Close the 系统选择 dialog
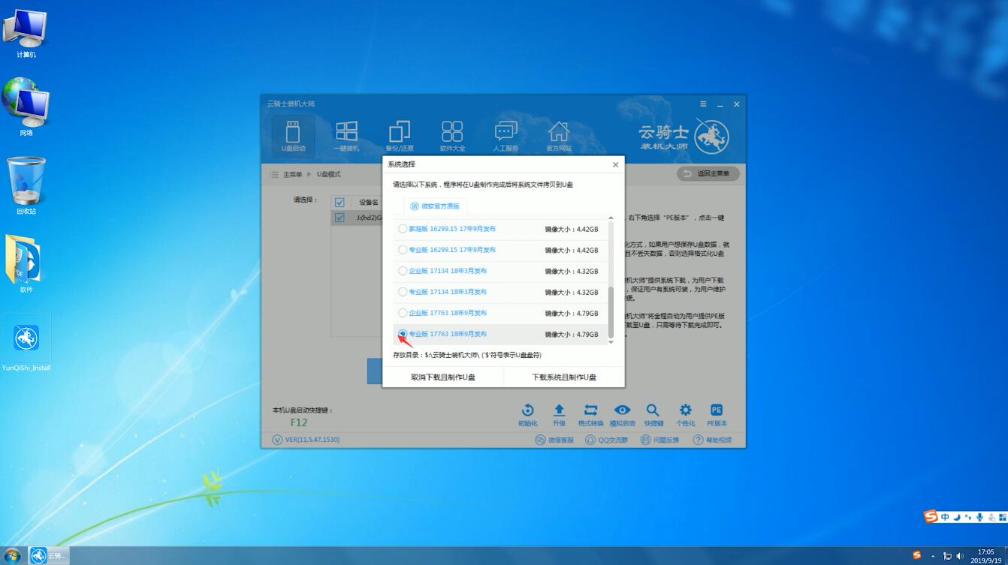The height and width of the screenshot is (565, 1008). pyautogui.click(x=615, y=164)
